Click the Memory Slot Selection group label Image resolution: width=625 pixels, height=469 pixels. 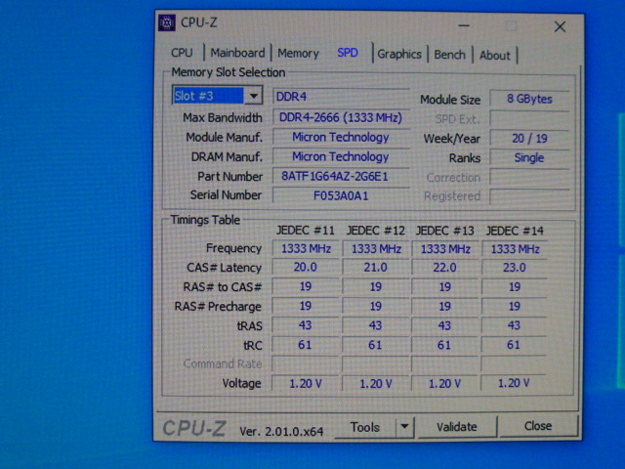tap(229, 72)
